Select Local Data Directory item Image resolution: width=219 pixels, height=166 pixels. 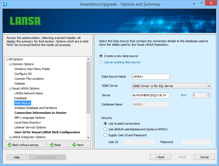click(27, 122)
